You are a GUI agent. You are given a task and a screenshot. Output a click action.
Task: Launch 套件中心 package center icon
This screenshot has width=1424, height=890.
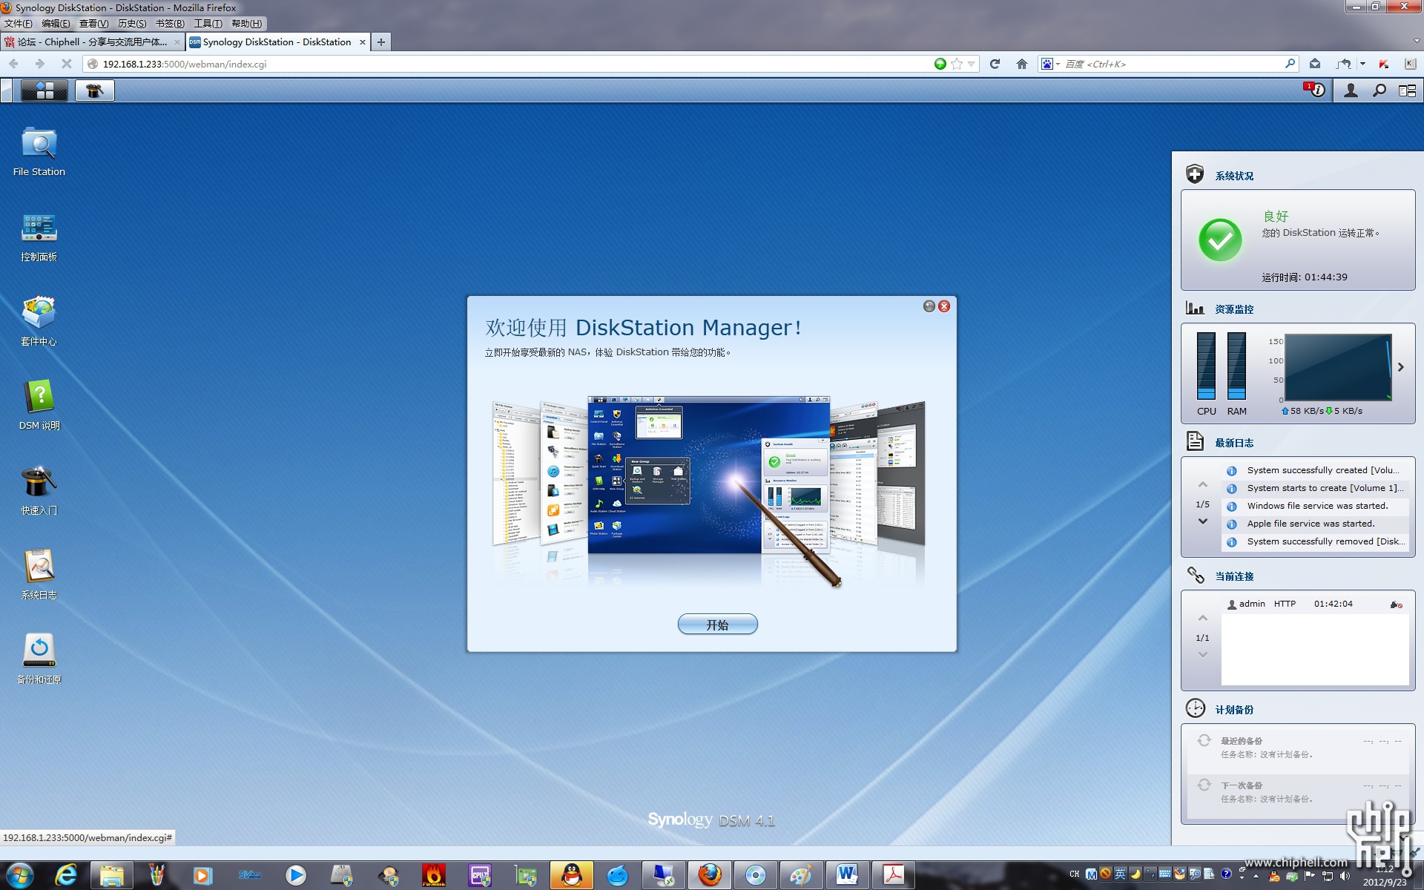39,322
